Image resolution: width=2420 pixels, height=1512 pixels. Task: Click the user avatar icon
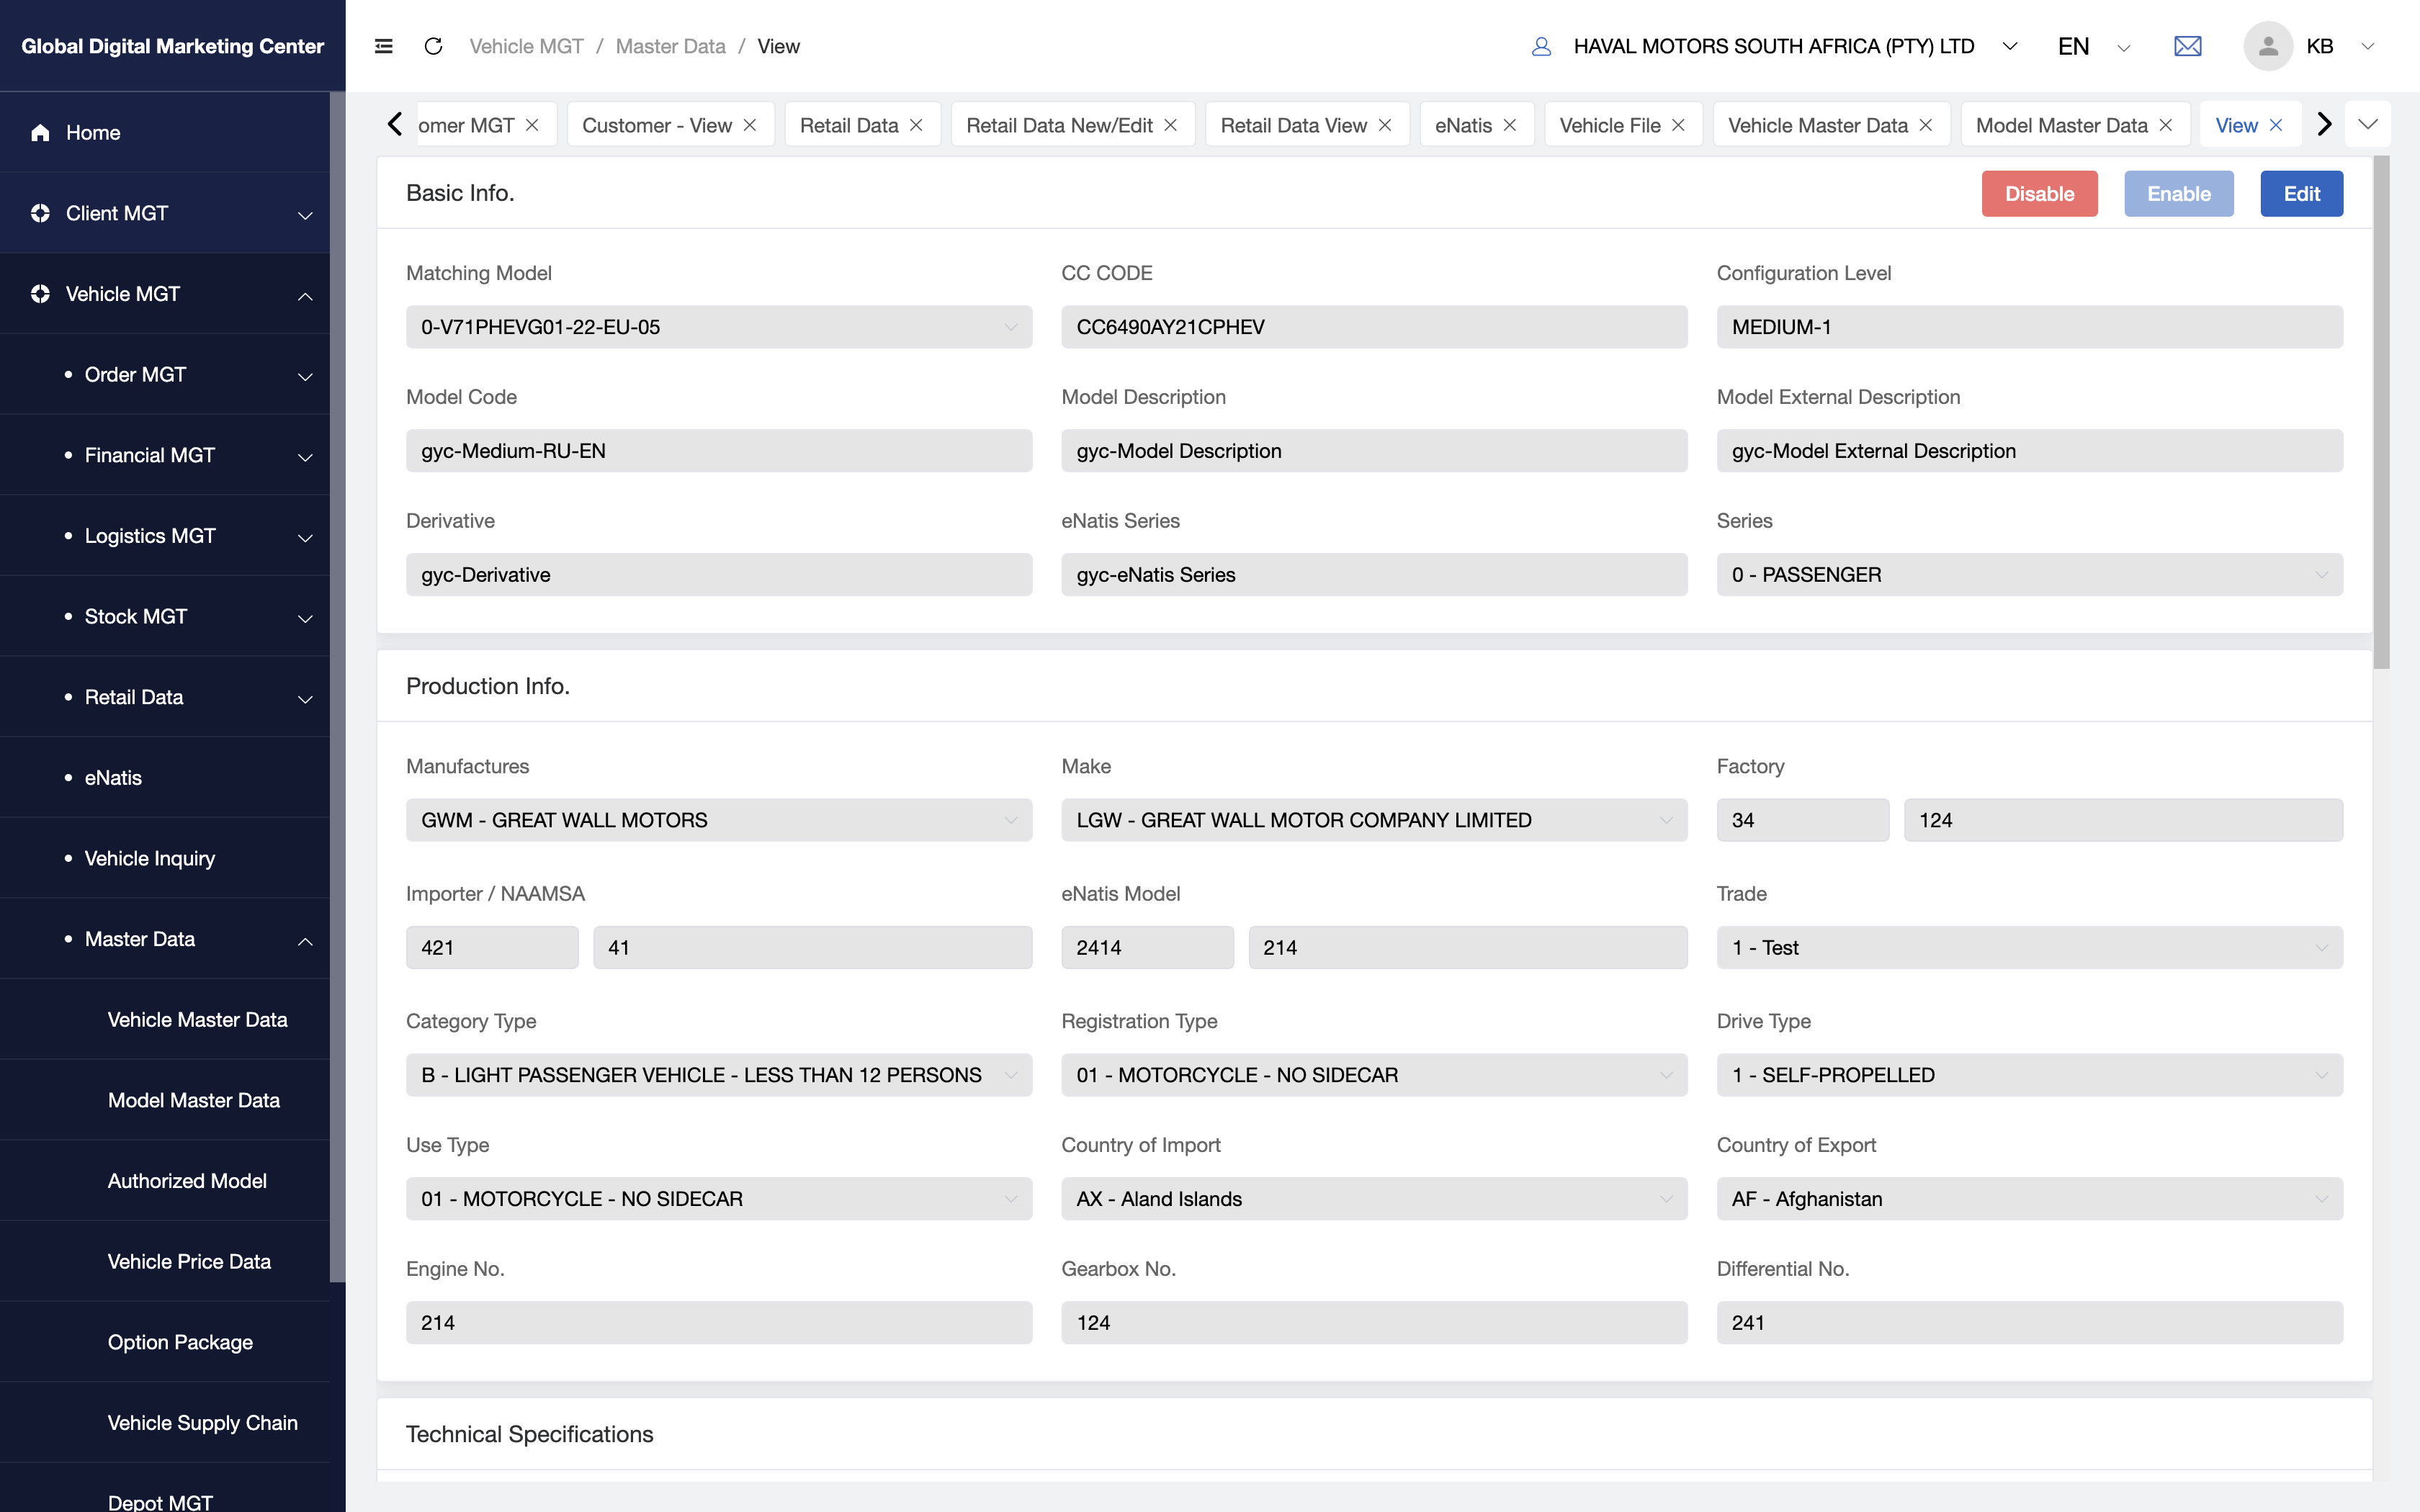(2268, 46)
